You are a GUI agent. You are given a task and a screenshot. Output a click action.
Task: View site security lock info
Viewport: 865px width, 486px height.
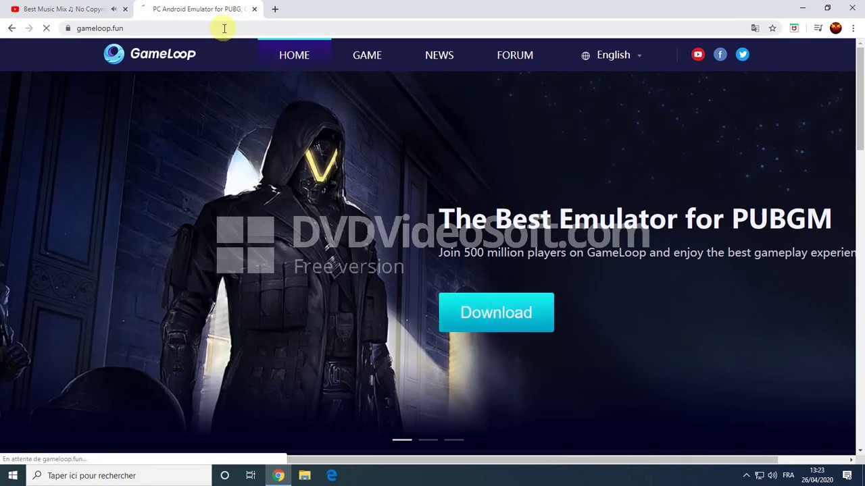68,28
